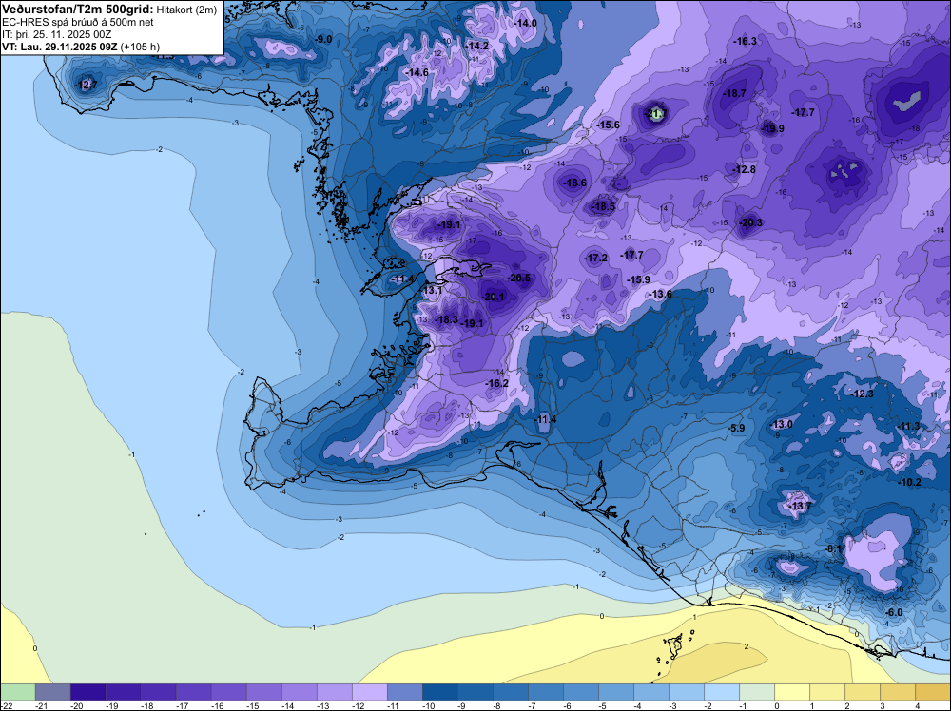Click the pale green legend swatch labeled -1
Screen dimensions: 951x711
point(757,692)
